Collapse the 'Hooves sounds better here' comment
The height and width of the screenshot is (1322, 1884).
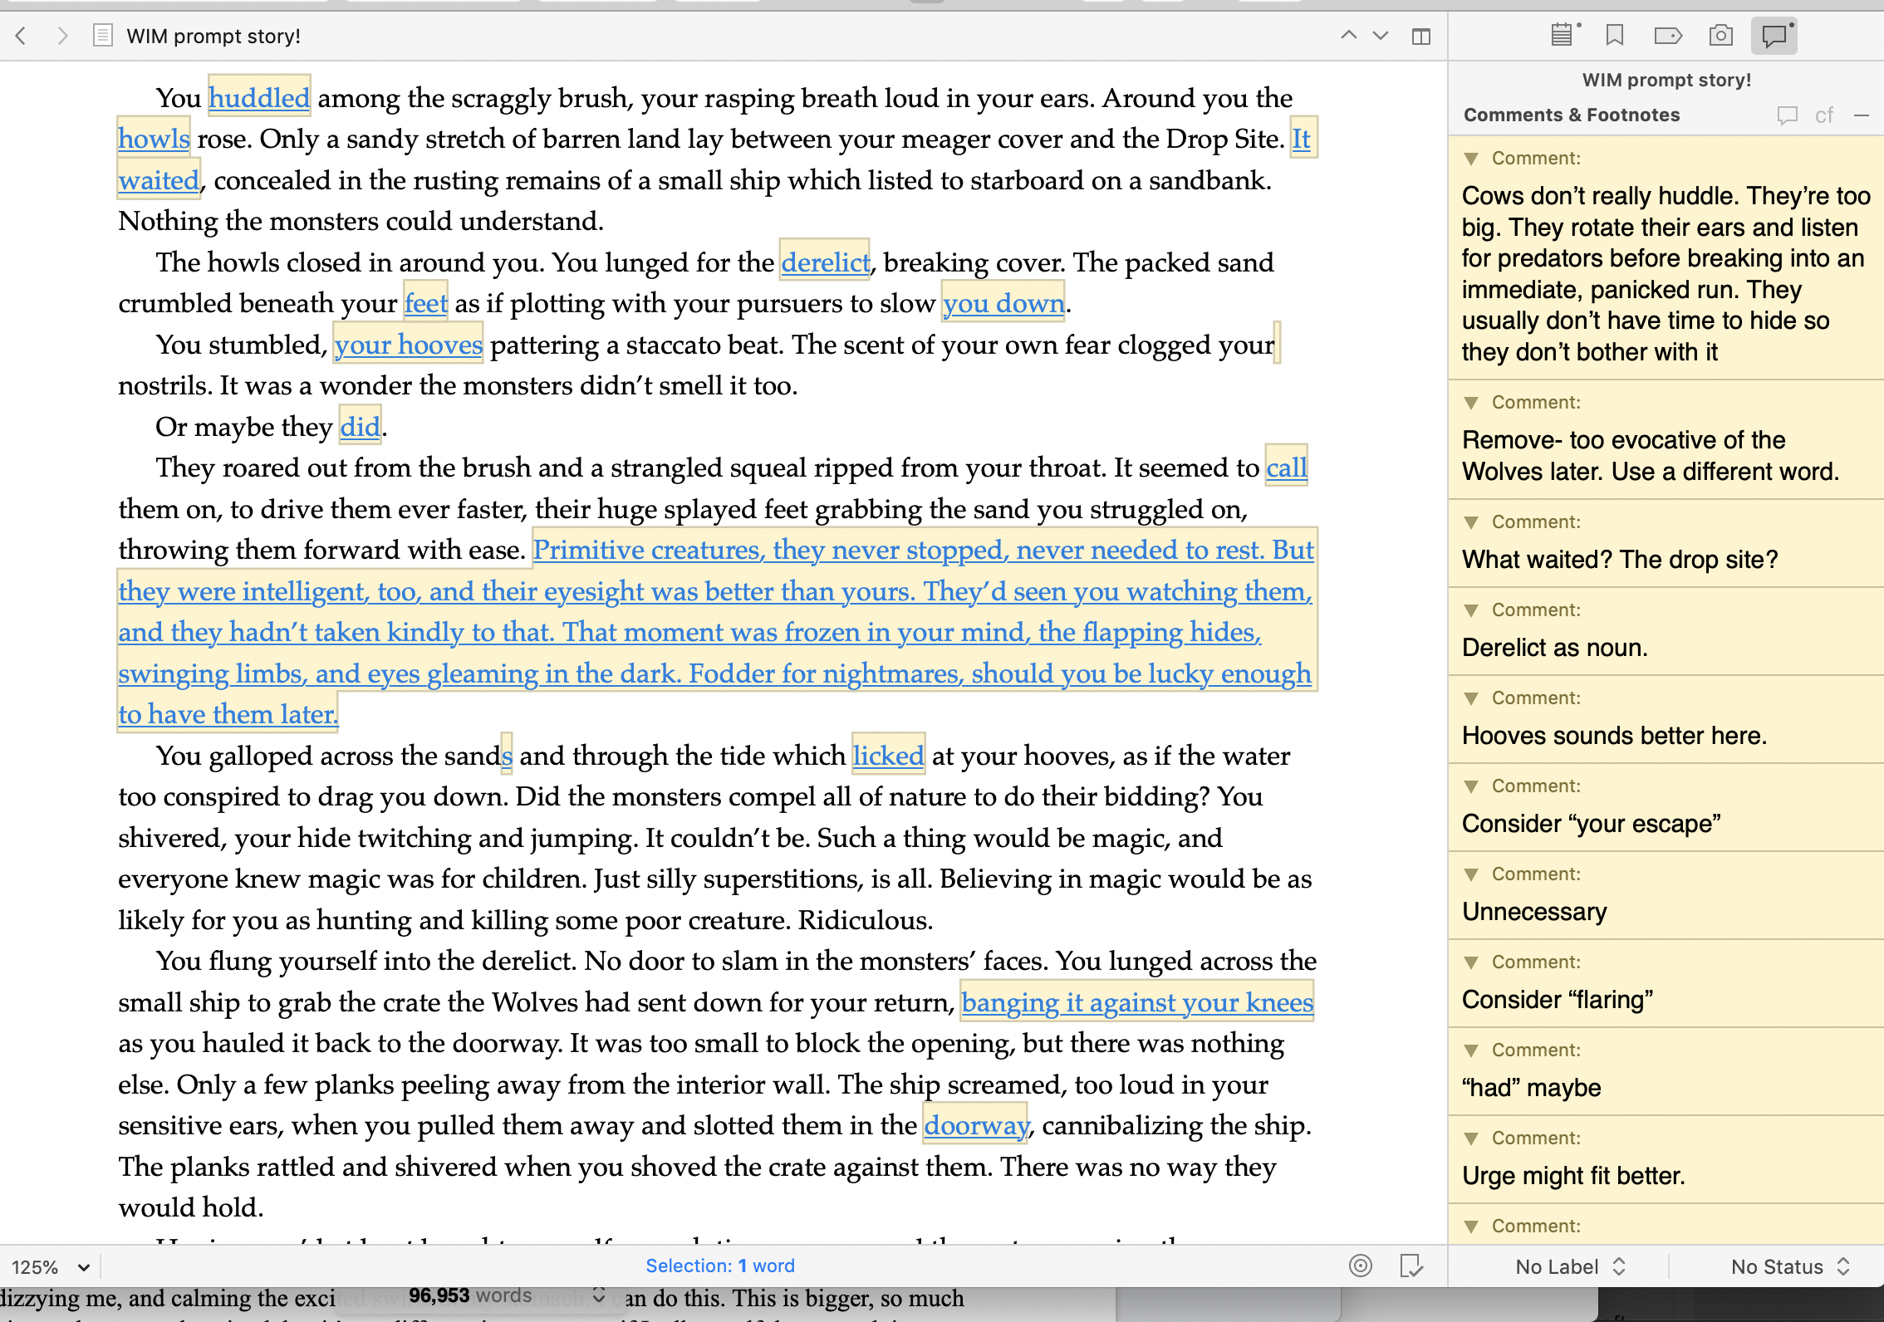point(1471,698)
